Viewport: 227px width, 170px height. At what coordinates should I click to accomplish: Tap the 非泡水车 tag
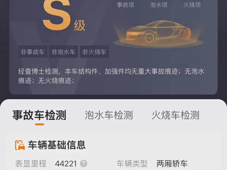point(63,52)
